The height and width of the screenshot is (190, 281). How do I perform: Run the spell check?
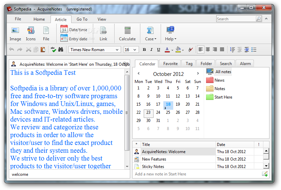pyautogui.click(x=53, y=49)
